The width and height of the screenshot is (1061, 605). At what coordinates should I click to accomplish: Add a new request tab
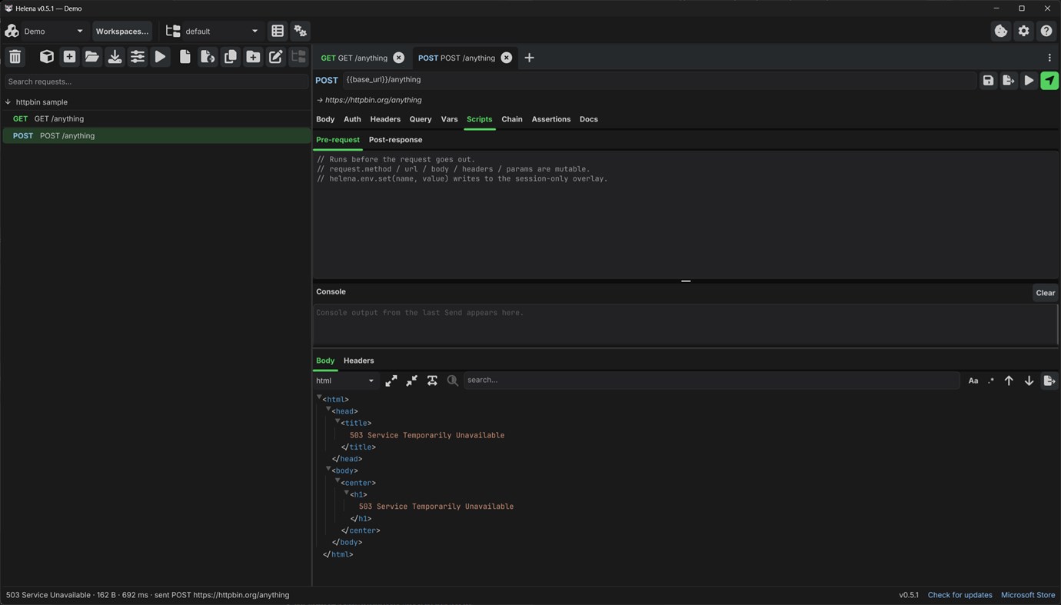pos(529,58)
